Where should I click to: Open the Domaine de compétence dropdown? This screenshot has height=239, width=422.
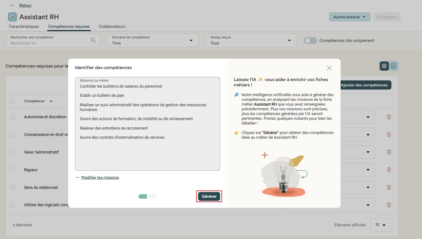(x=190, y=40)
